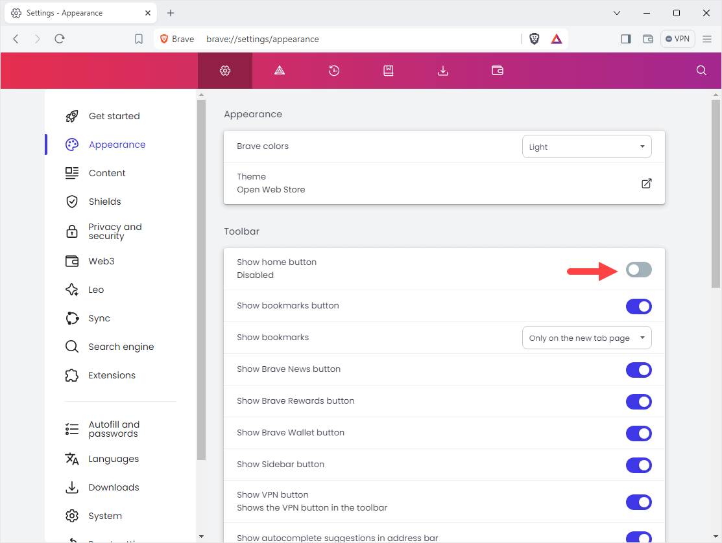Image resolution: width=722 pixels, height=543 pixels.
Task: Open a new tab with plus button
Action: click(x=171, y=13)
